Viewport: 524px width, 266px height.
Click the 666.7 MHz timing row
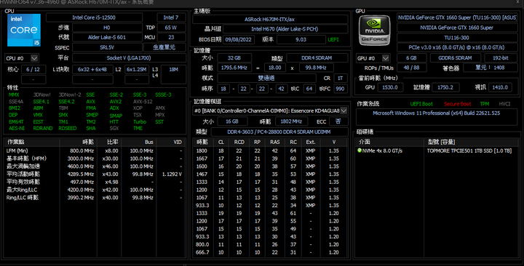[x=270, y=252]
